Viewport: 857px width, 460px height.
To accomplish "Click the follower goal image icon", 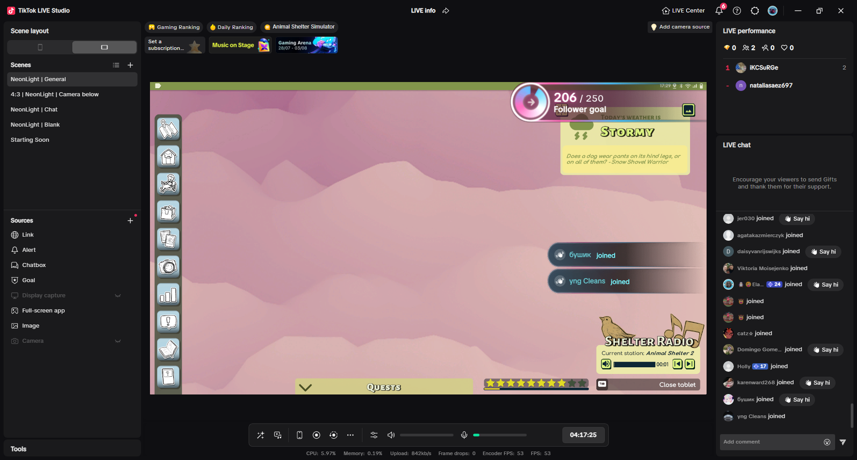I will 689,110.
